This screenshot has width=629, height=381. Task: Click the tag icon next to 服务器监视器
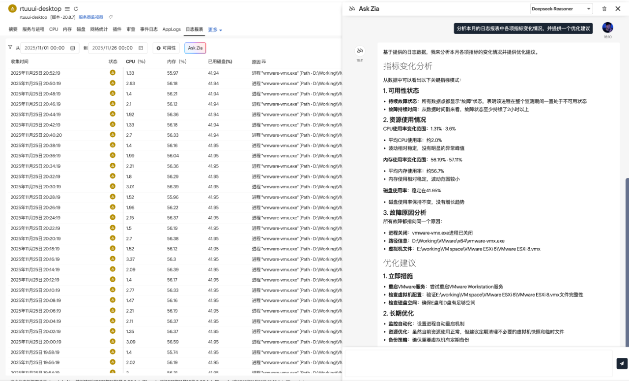point(111,17)
